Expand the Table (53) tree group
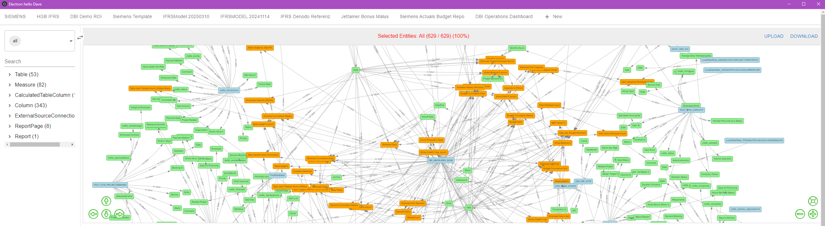Image resolution: width=825 pixels, height=226 pixels. click(10, 75)
